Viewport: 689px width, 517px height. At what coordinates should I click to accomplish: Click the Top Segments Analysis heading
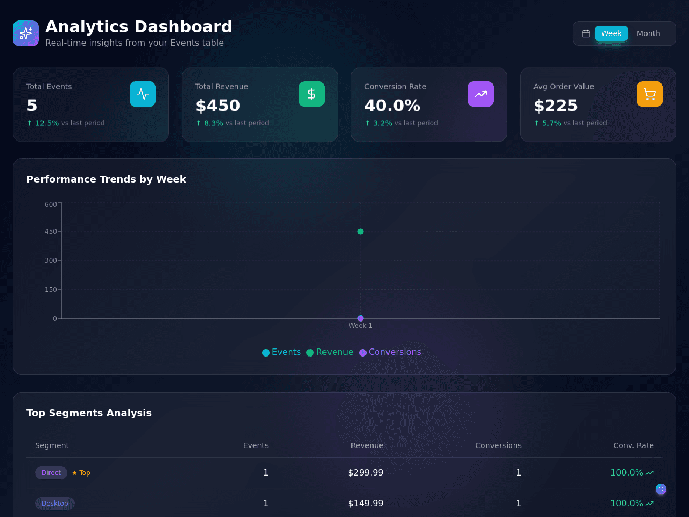pos(89,413)
